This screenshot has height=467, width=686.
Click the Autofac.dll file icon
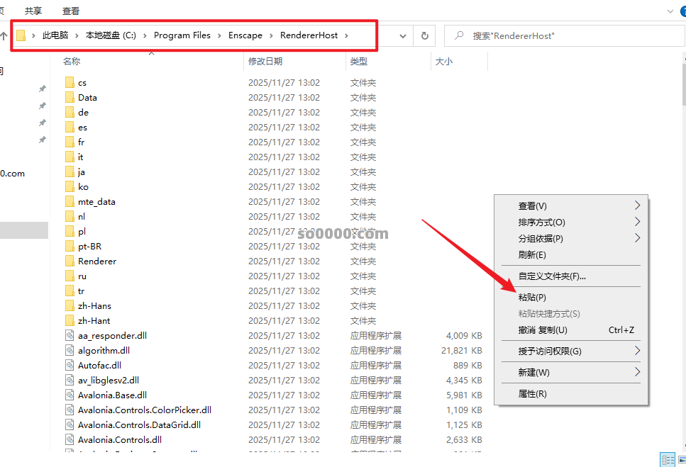click(70, 366)
